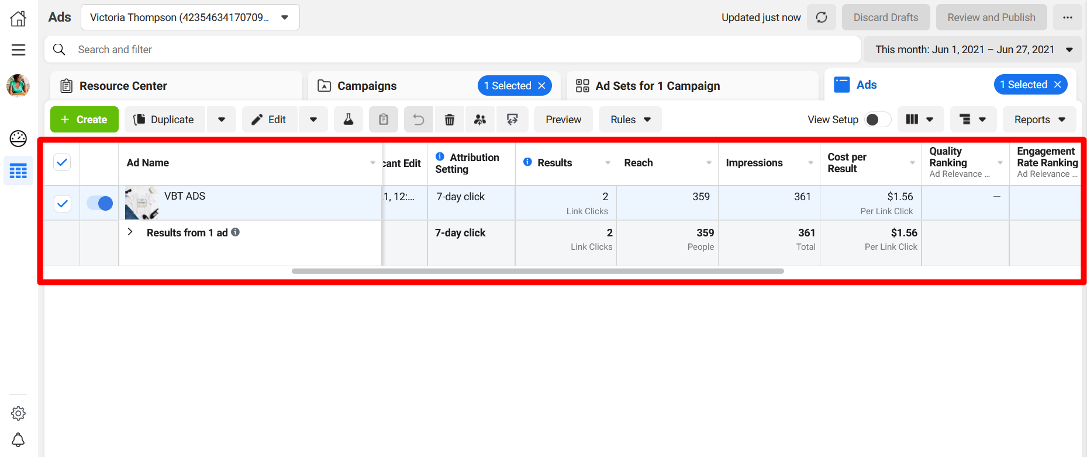Click the trash delete icon

[449, 120]
